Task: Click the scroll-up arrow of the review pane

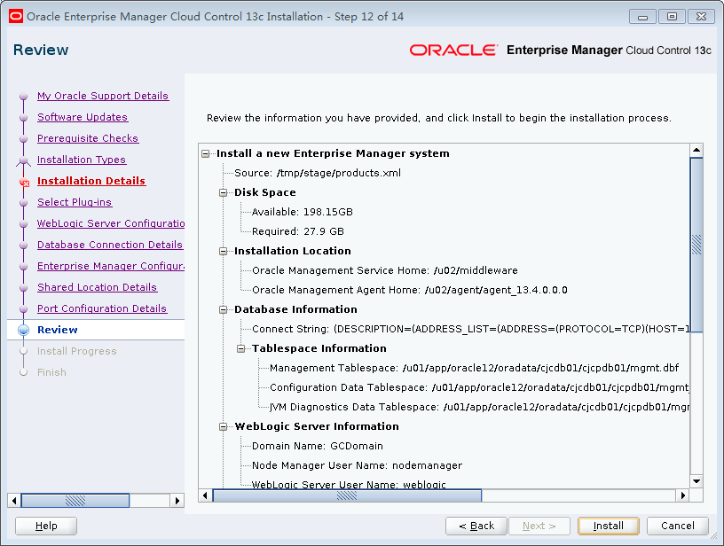Action: pos(696,149)
